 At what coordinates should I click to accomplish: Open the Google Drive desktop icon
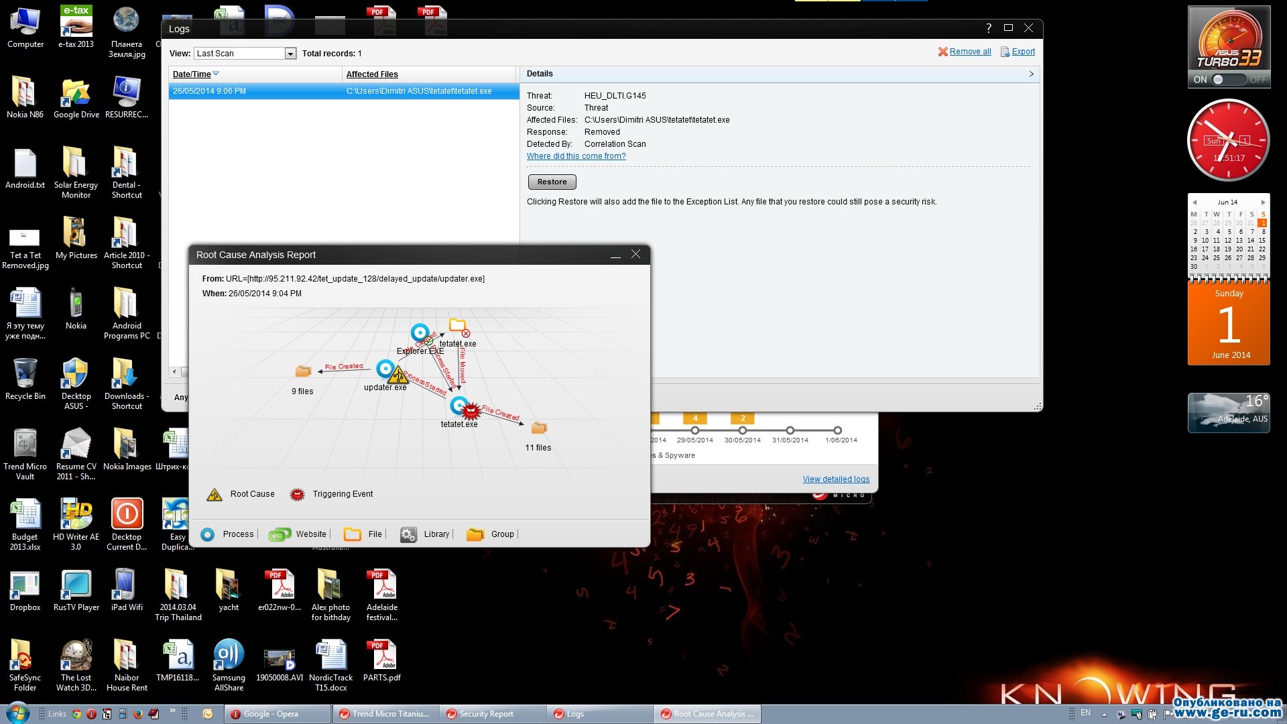click(x=76, y=98)
